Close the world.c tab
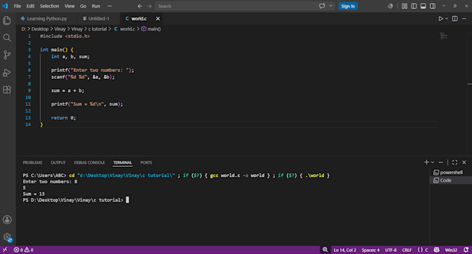This screenshot has width=472, height=254. (158, 19)
